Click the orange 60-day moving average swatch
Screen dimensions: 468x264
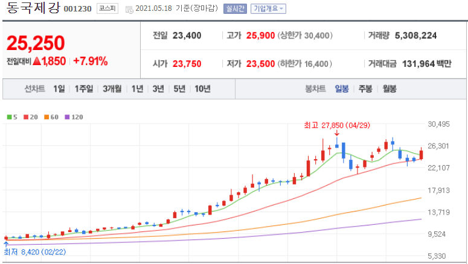46,117
